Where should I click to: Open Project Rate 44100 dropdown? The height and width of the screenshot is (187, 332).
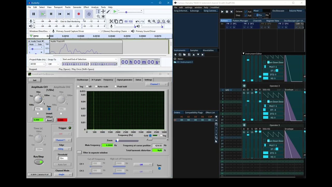pyautogui.click(x=37, y=64)
